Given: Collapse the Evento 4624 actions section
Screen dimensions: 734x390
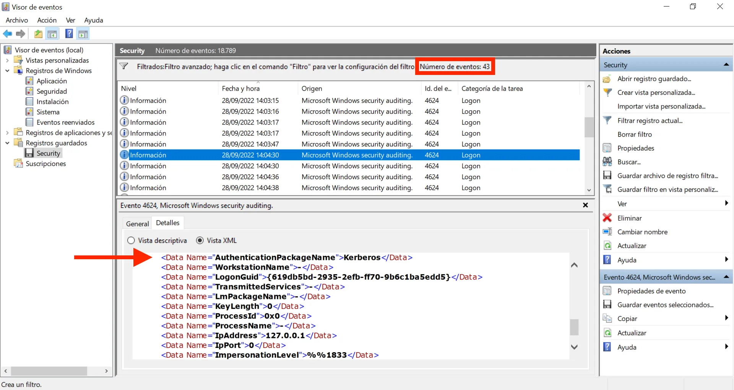Looking at the screenshot, I should pos(726,277).
